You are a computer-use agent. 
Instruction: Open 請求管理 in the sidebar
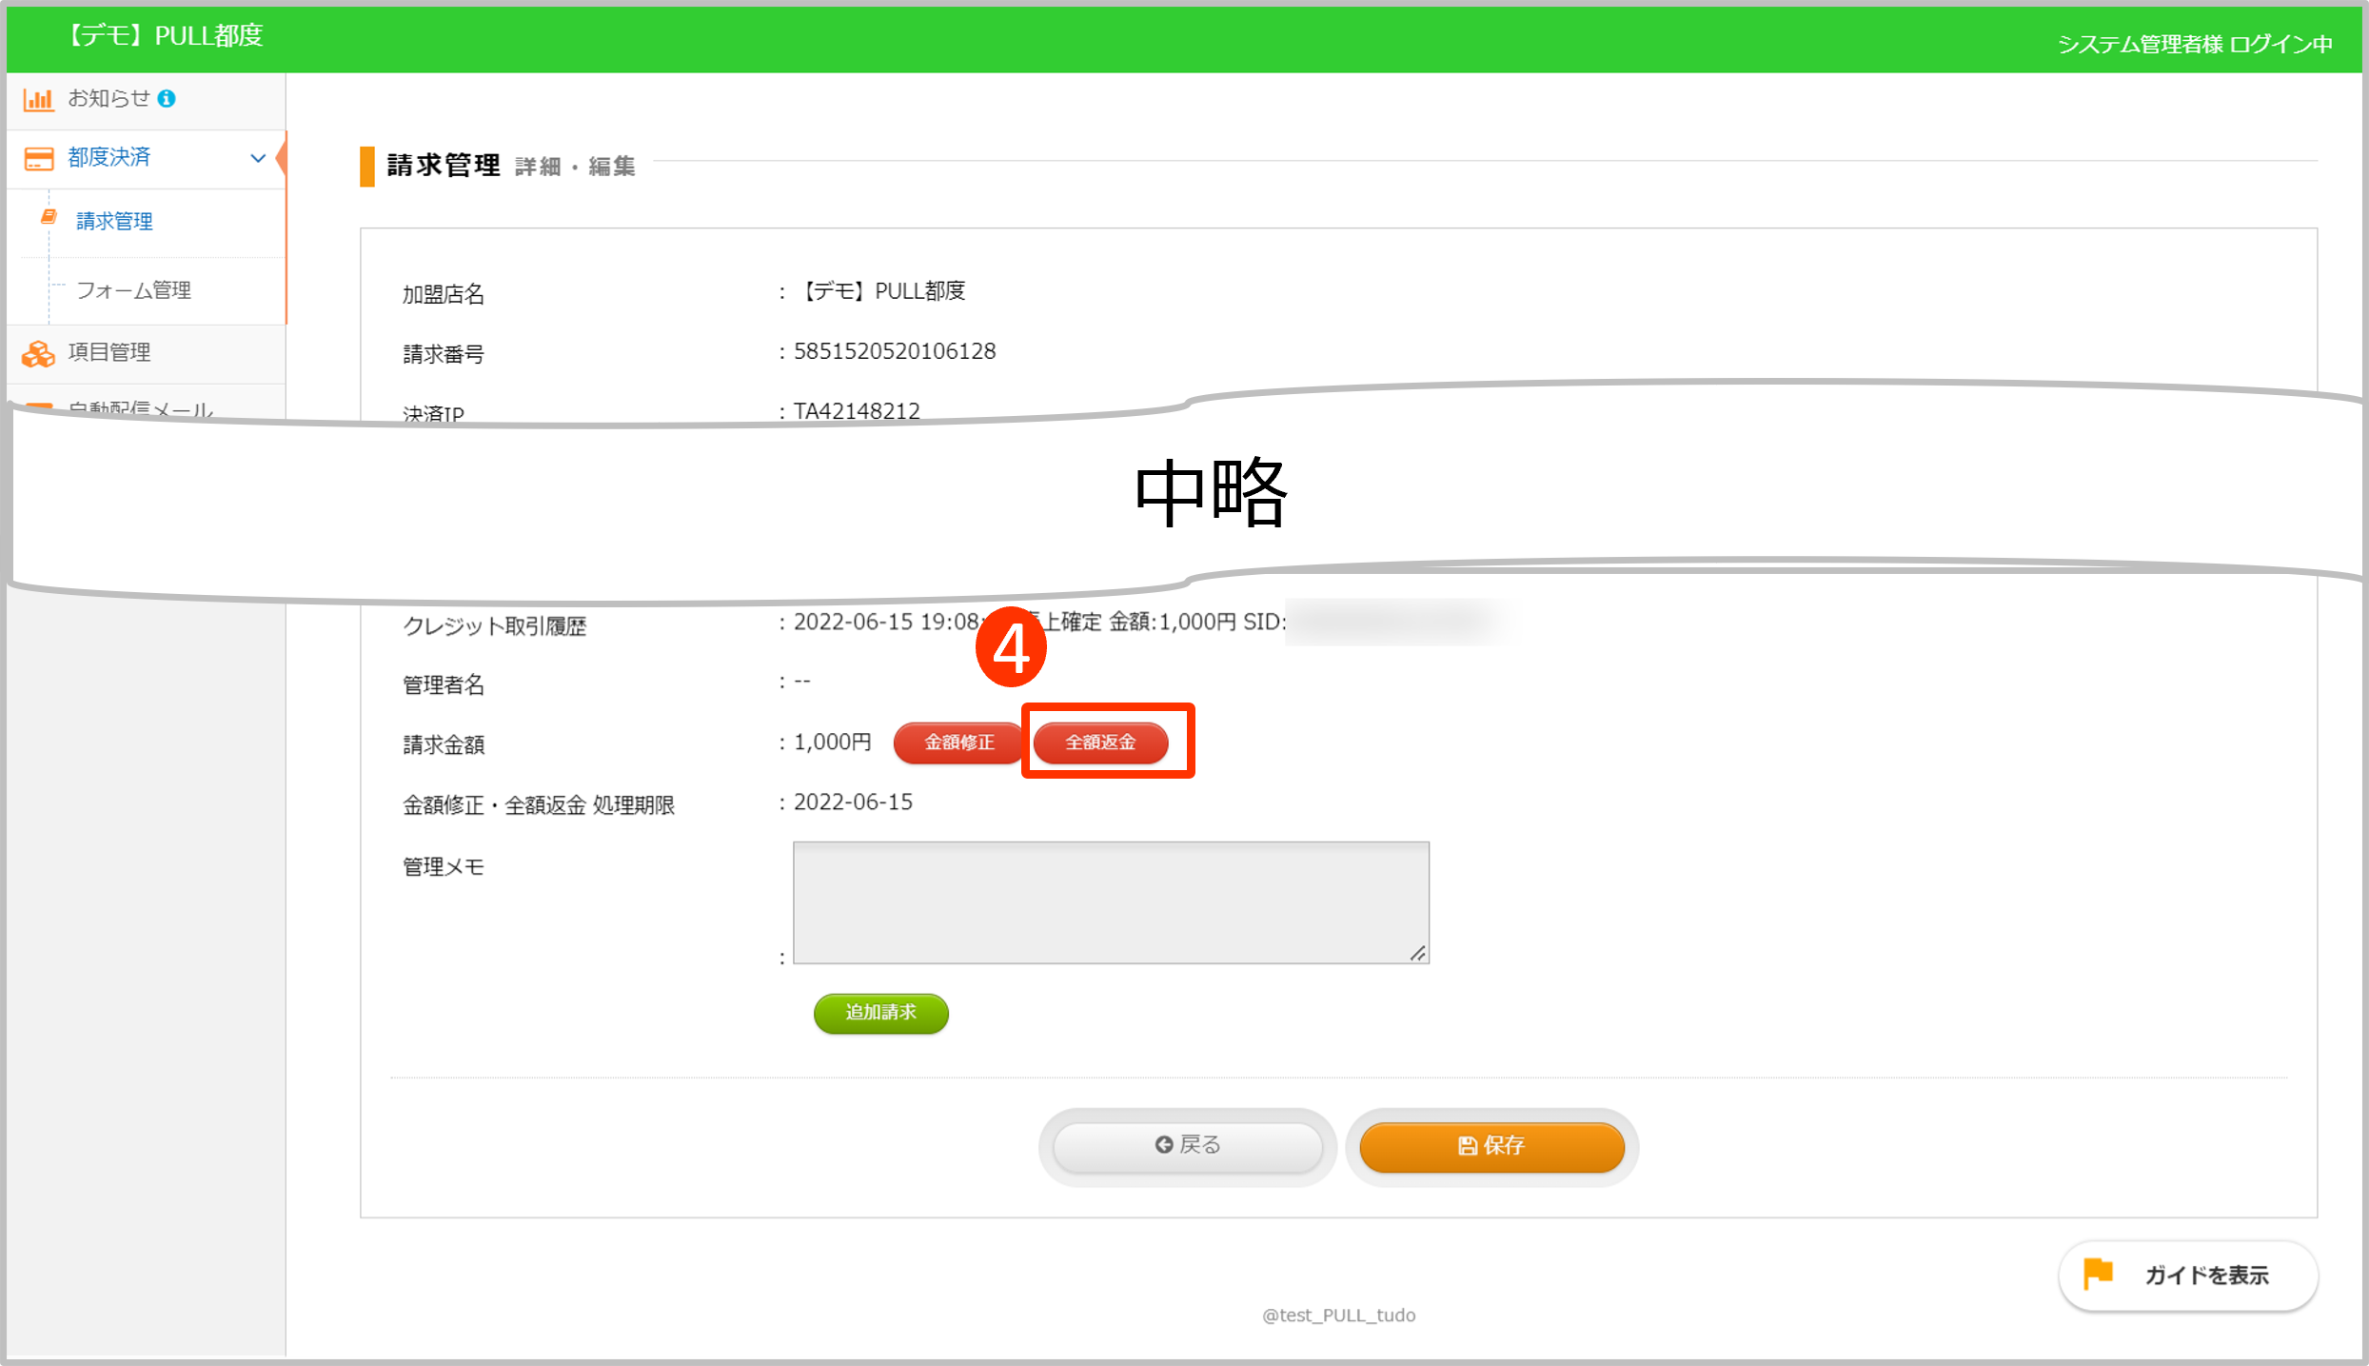(114, 221)
